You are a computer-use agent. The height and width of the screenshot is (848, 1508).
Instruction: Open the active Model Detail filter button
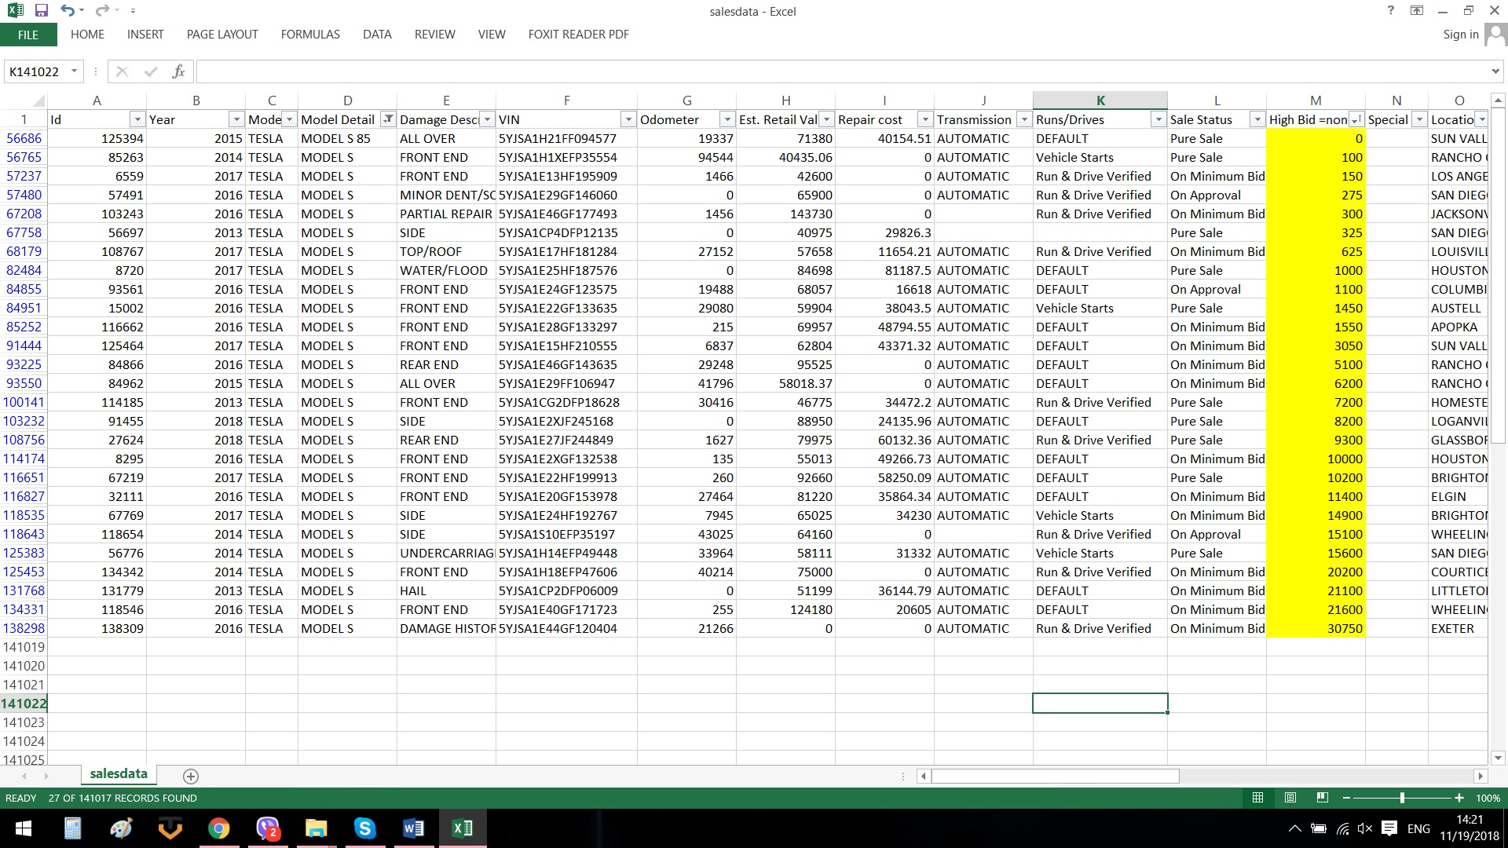click(388, 119)
